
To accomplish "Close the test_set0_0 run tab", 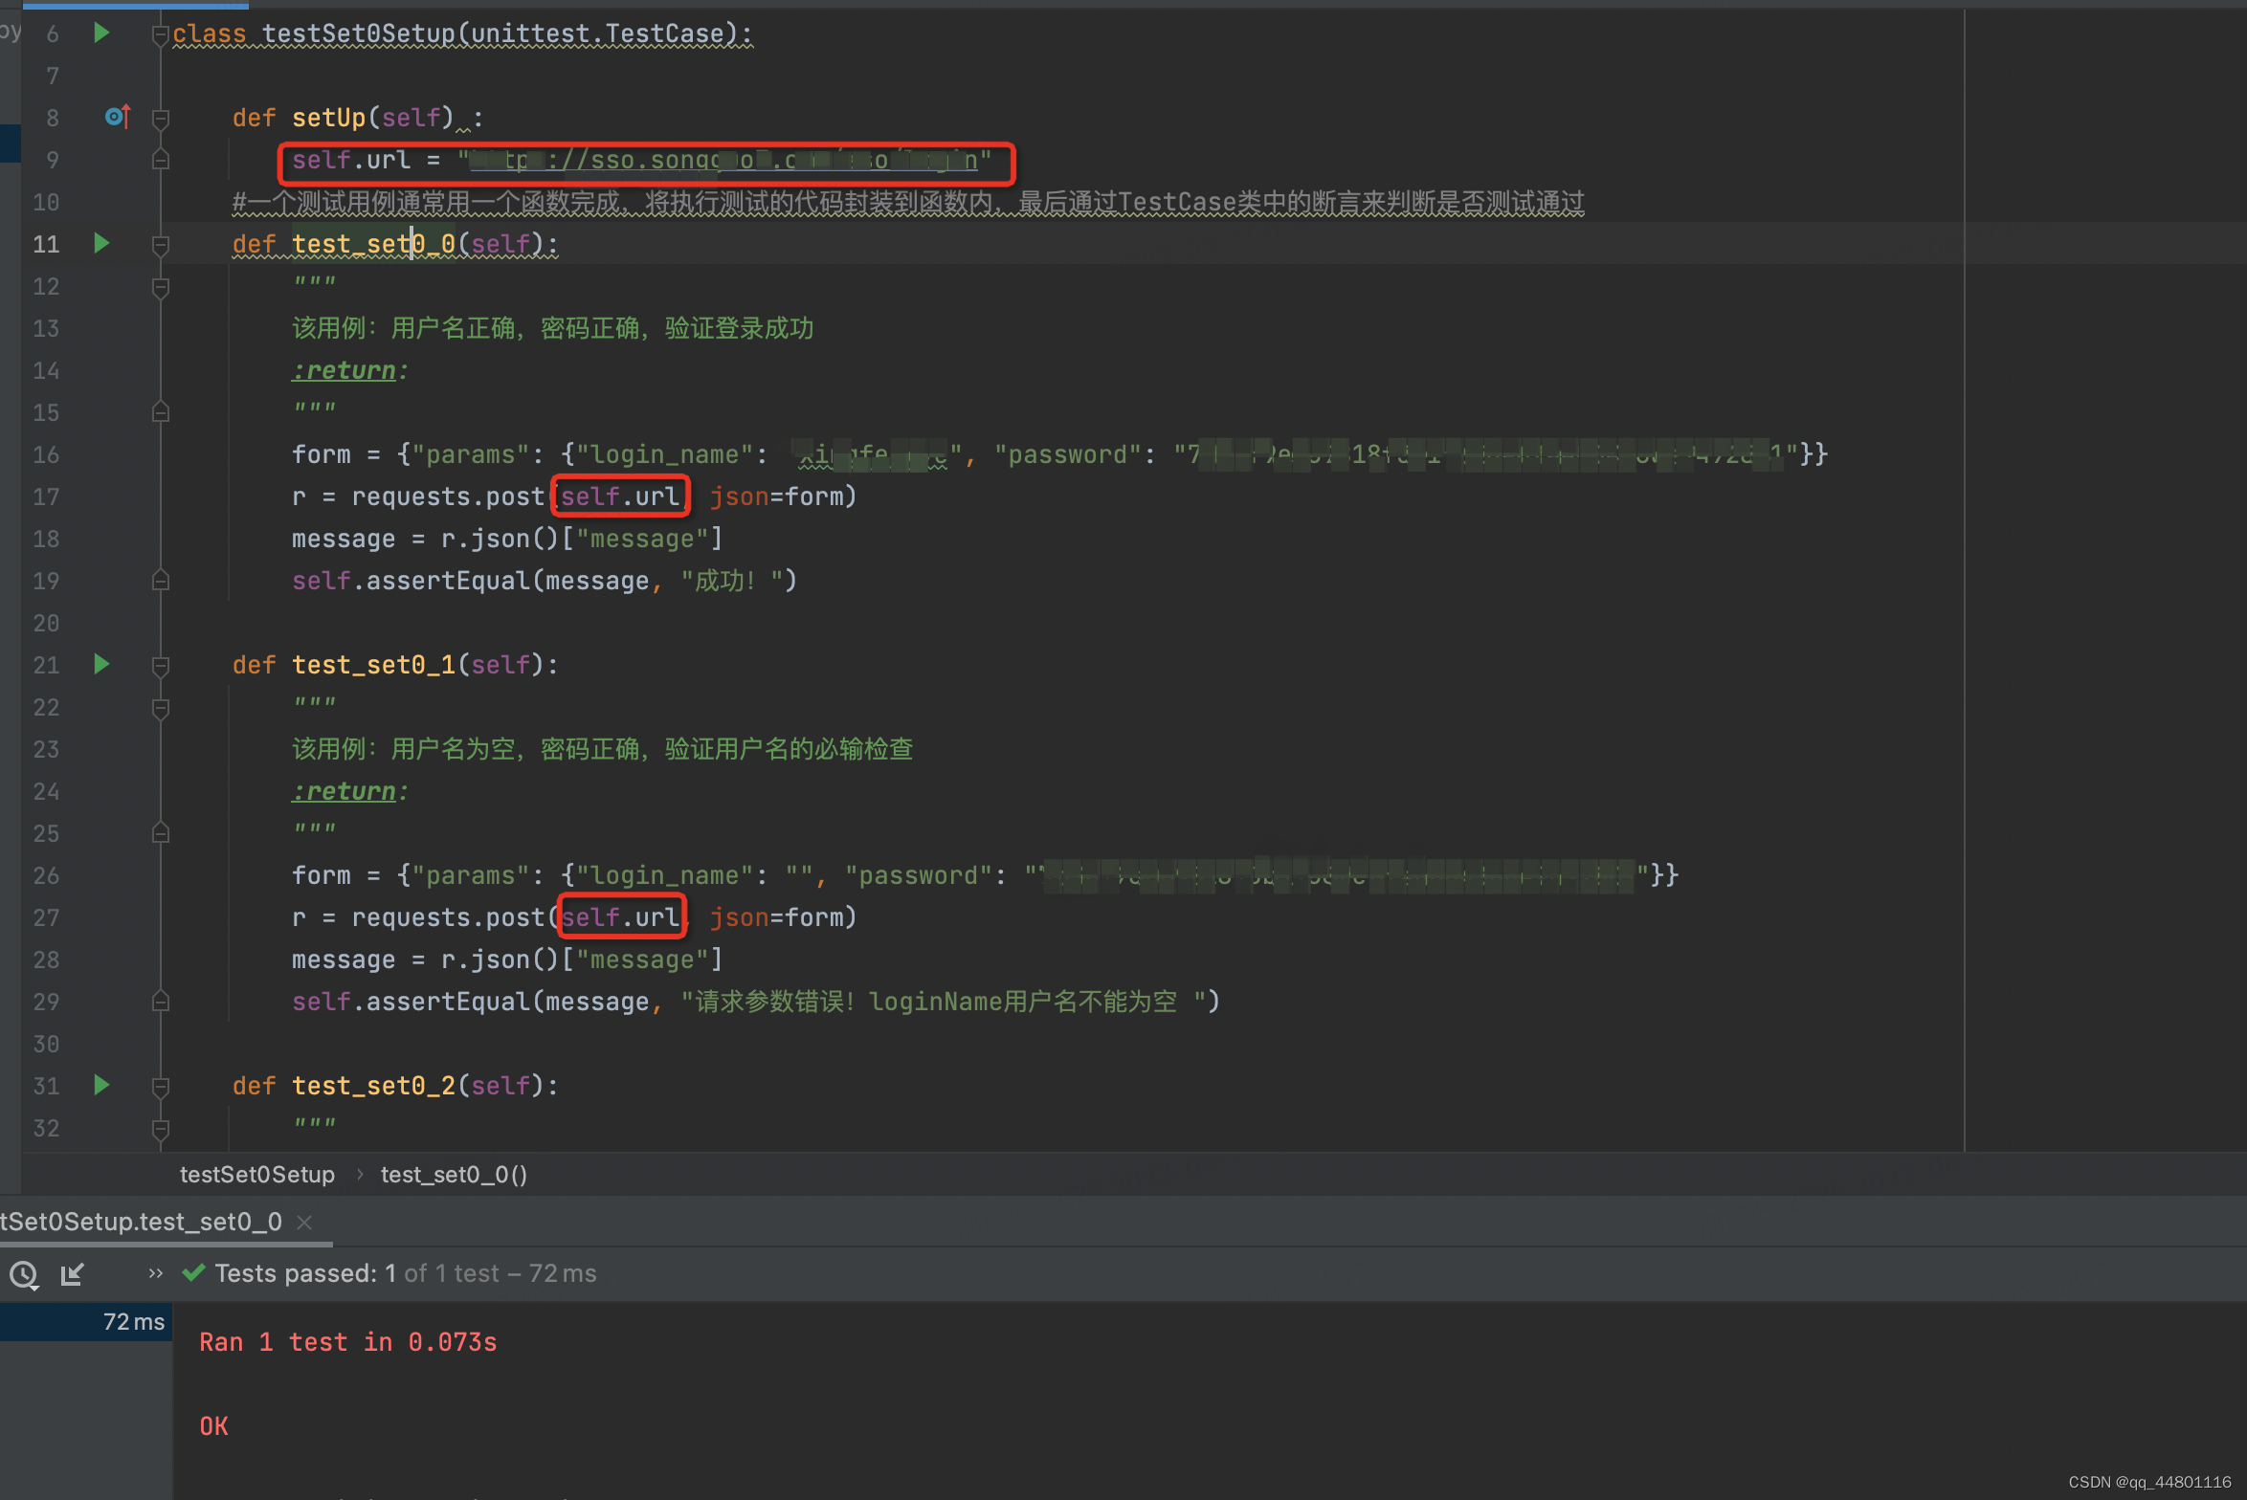I will coord(304,1222).
